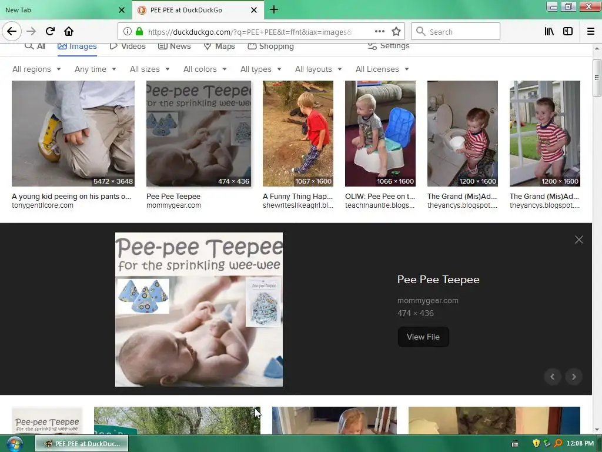Screen dimensions: 602x452
Task: Switch to the Shopping tab
Action: (270, 46)
